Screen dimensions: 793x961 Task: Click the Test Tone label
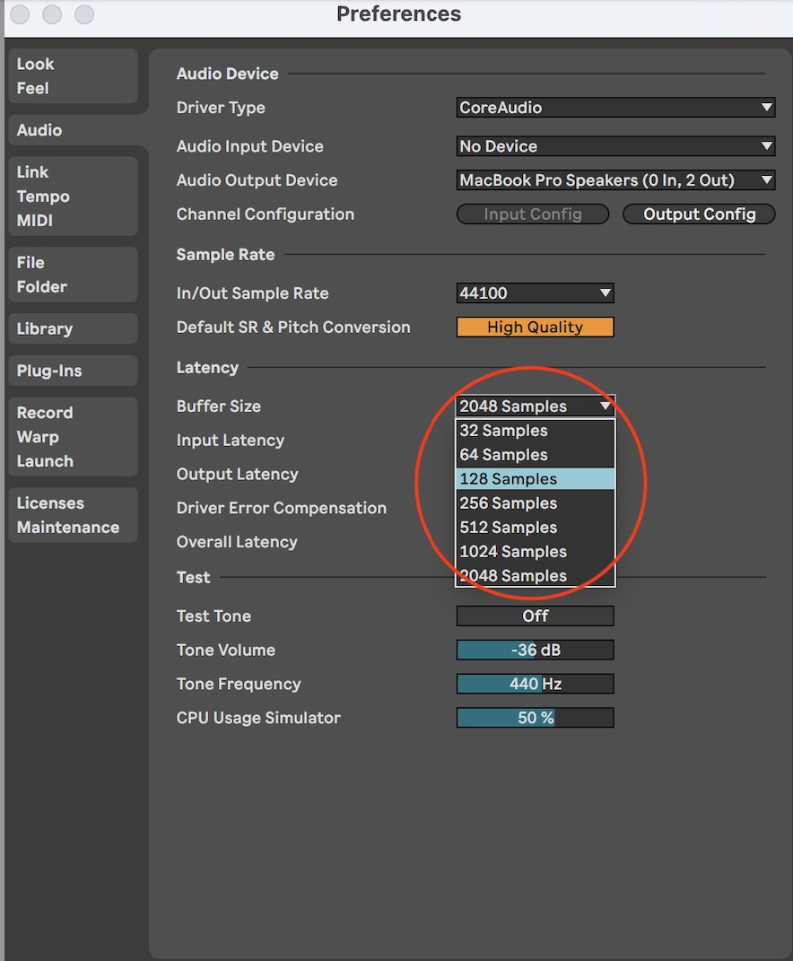coord(213,616)
